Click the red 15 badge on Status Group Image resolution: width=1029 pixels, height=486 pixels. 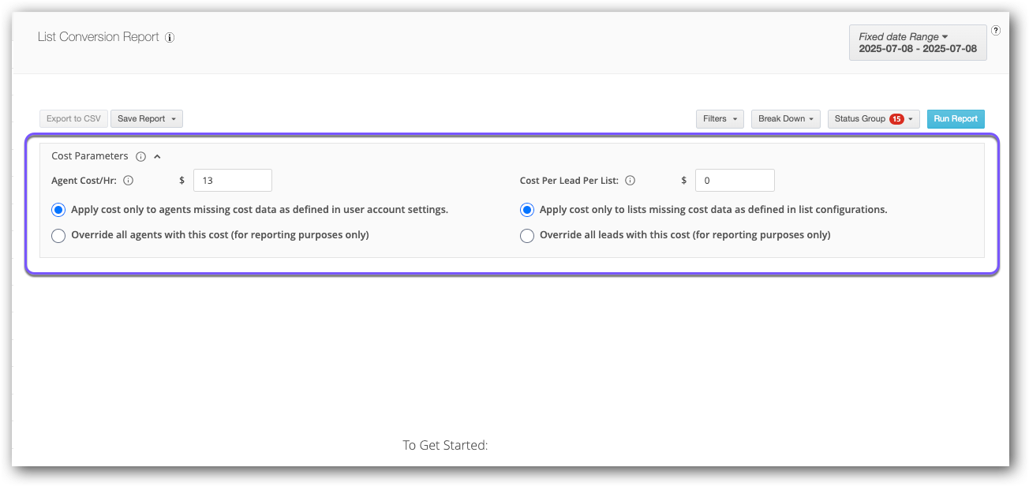pos(896,119)
